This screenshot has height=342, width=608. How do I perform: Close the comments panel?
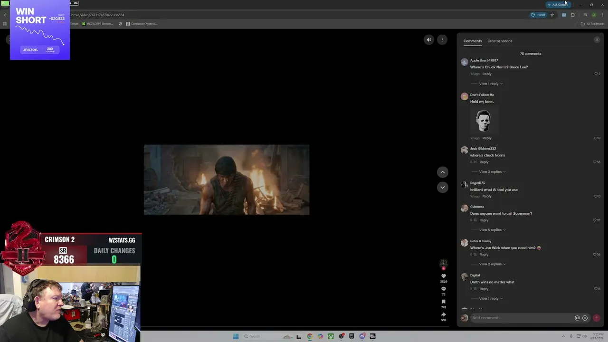pyautogui.click(x=597, y=40)
